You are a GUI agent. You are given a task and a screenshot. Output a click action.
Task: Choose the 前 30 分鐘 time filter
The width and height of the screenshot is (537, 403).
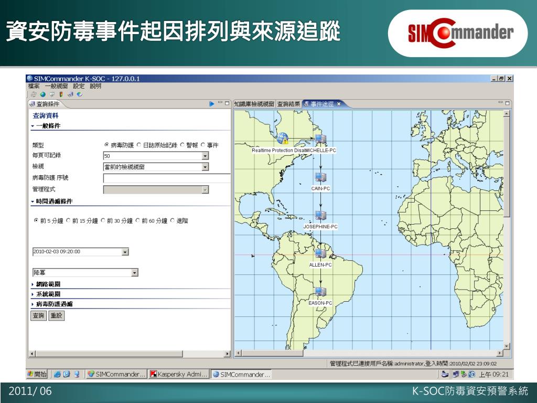tap(103, 220)
